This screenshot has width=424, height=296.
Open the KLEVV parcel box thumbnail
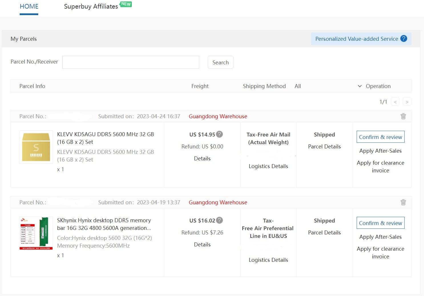click(36, 147)
